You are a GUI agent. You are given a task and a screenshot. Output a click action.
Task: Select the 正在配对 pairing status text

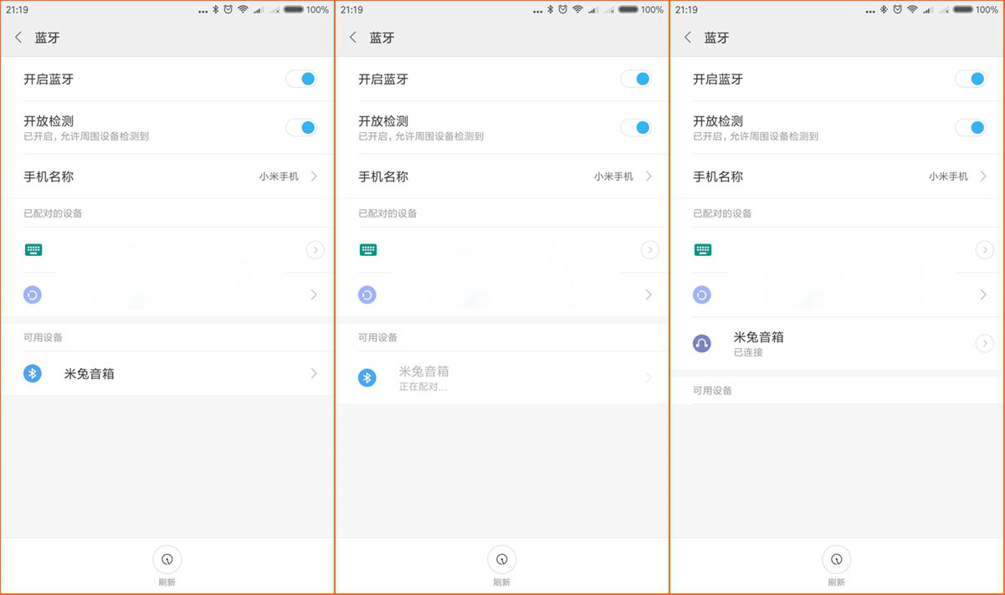pos(423,387)
